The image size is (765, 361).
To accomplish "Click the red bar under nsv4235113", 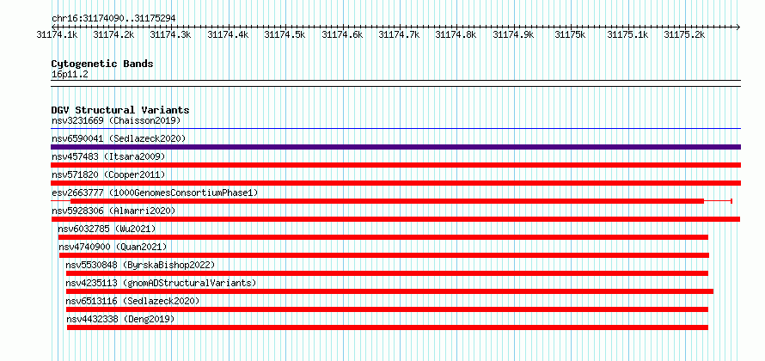I will [390, 291].
